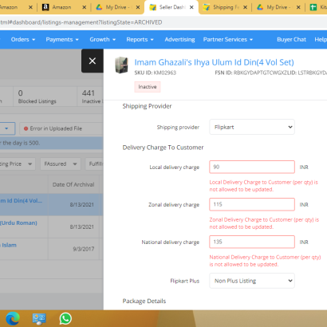Click the My Drive tab icon beside Shipping
The width and height of the screenshot is (327, 327).
(x=260, y=7)
